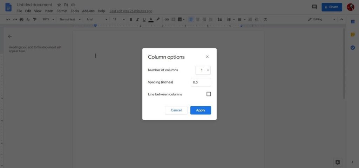Click the spell check icon

[x=28, y=20]
